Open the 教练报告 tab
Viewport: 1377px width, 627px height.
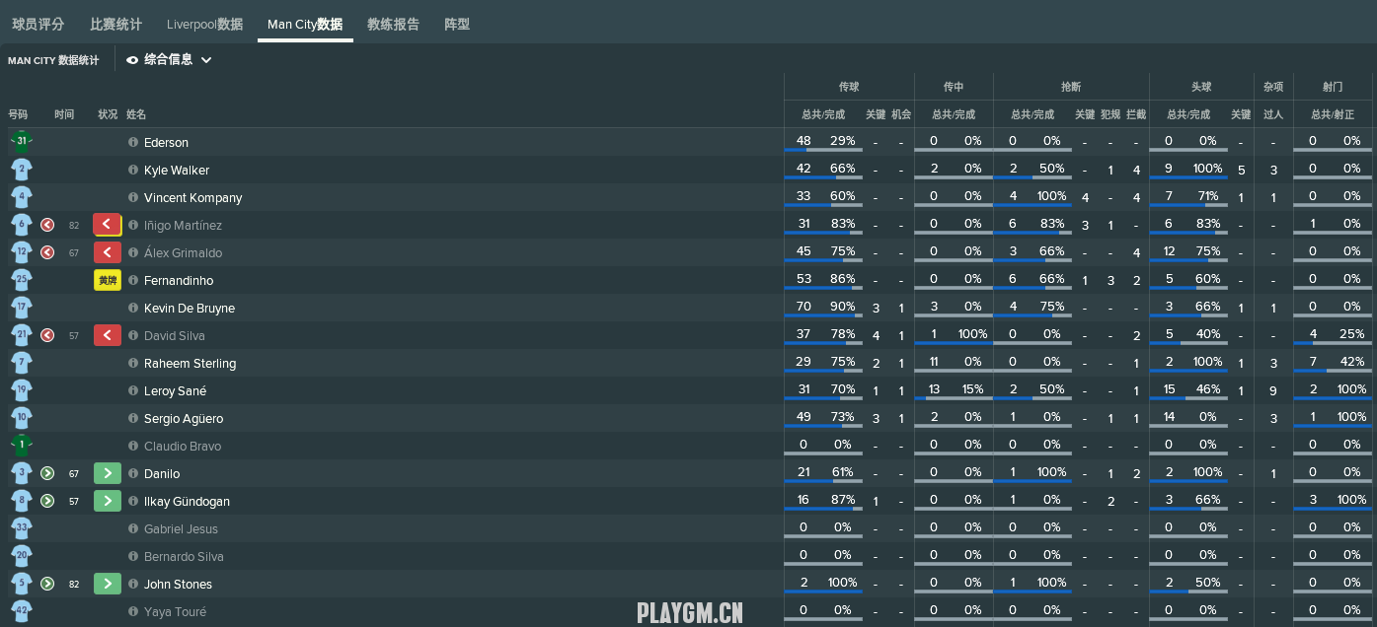click(x=393, y=25)
